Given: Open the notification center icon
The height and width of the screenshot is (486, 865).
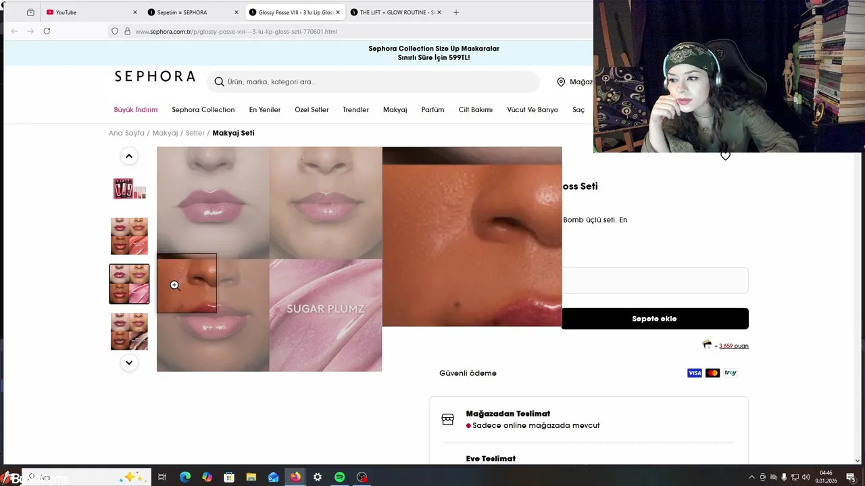Looking at the screenshot, I should point(850,477).
